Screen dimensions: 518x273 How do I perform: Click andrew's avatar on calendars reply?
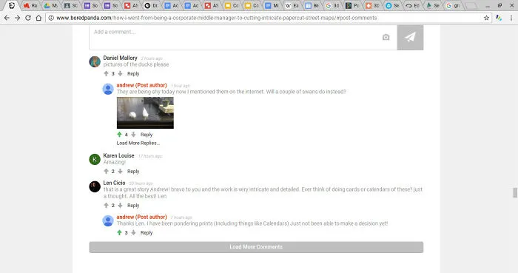pos(108,220)
